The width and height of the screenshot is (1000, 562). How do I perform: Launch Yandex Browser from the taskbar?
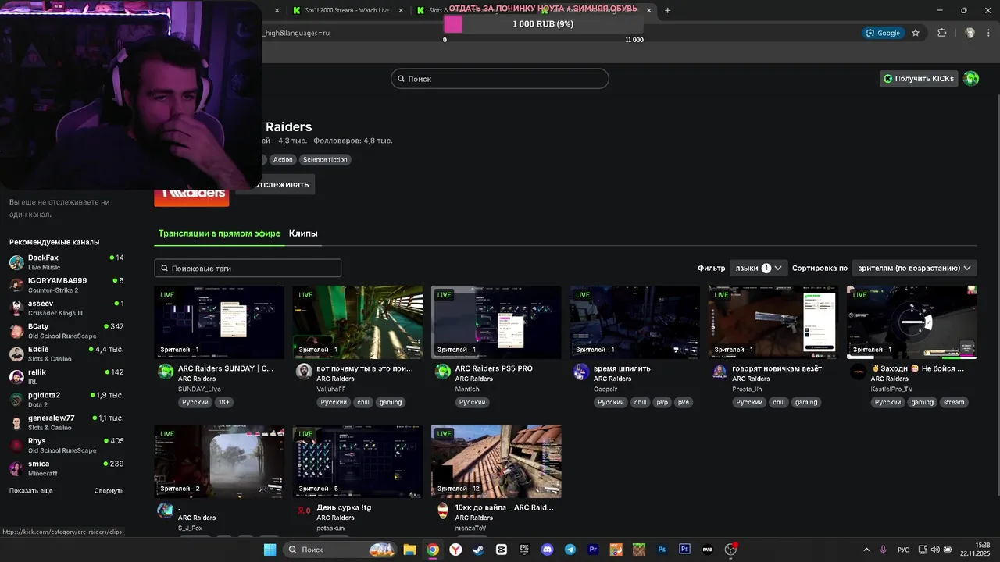455,550
